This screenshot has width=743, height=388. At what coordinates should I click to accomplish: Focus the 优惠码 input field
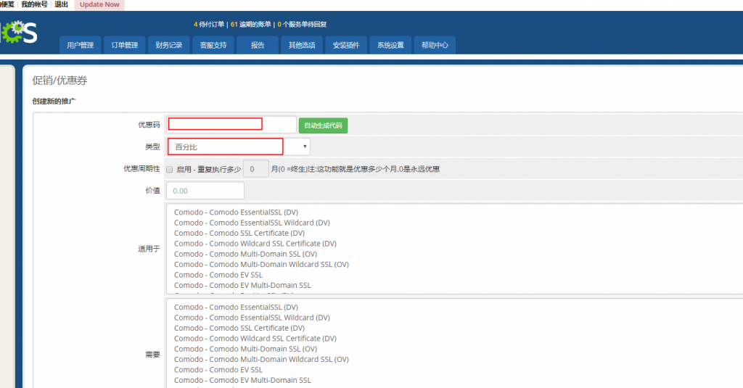pos(231,125)
